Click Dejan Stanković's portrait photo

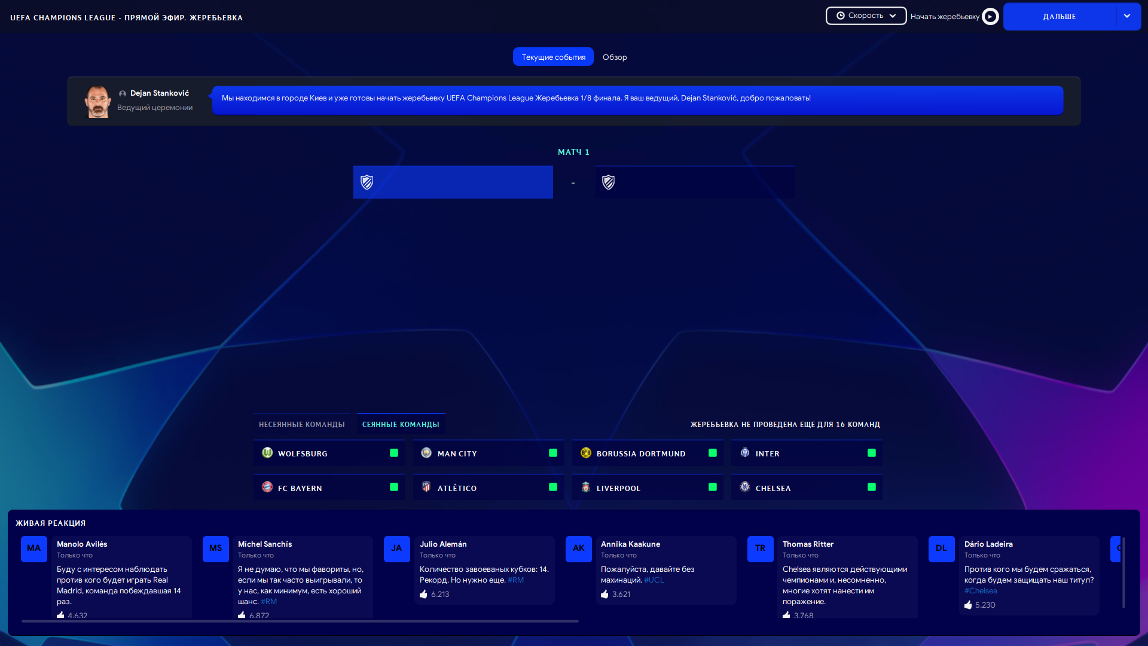tap(97, 101)
